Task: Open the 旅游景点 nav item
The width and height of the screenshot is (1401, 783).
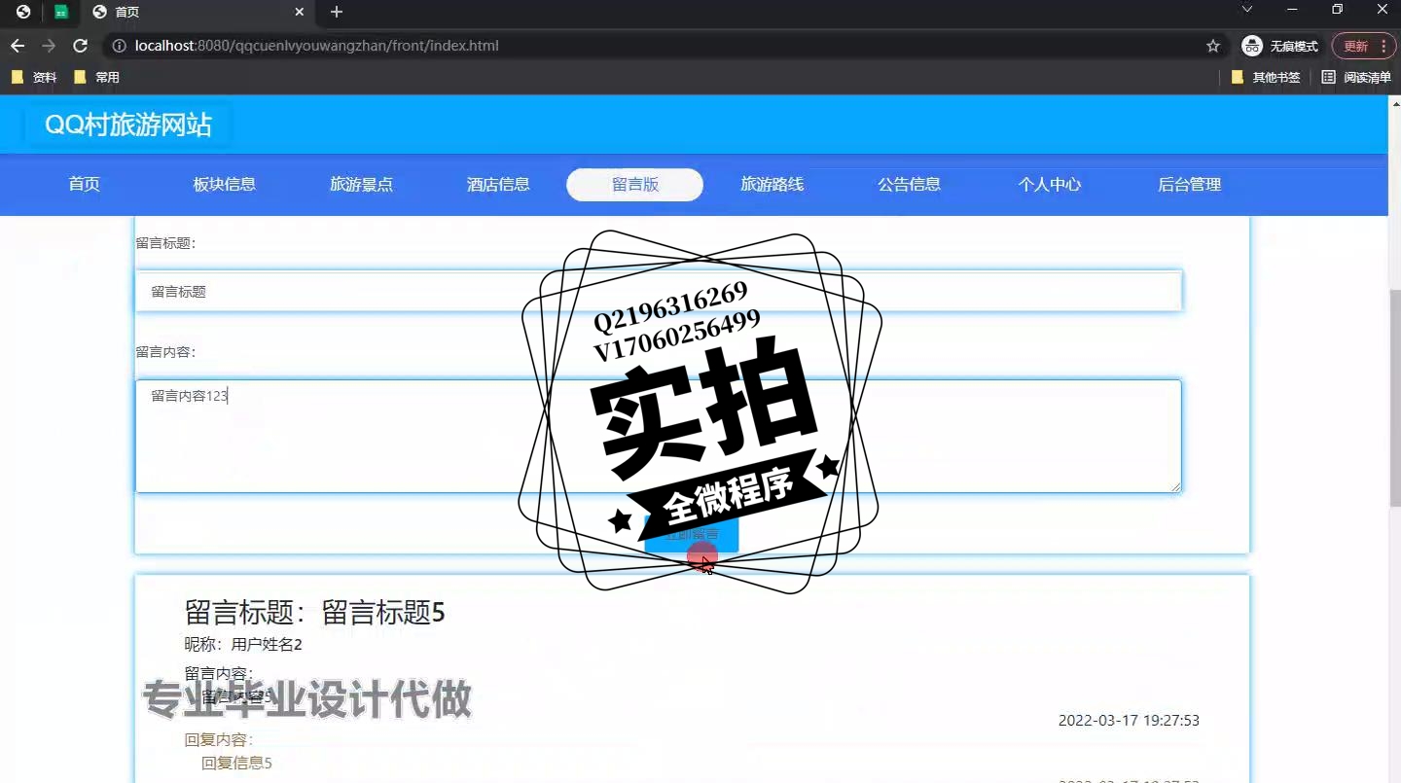Action: click(361, 185)
